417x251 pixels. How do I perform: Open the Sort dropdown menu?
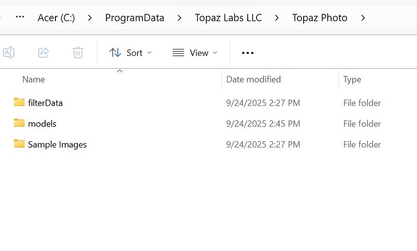pos(130,53)
